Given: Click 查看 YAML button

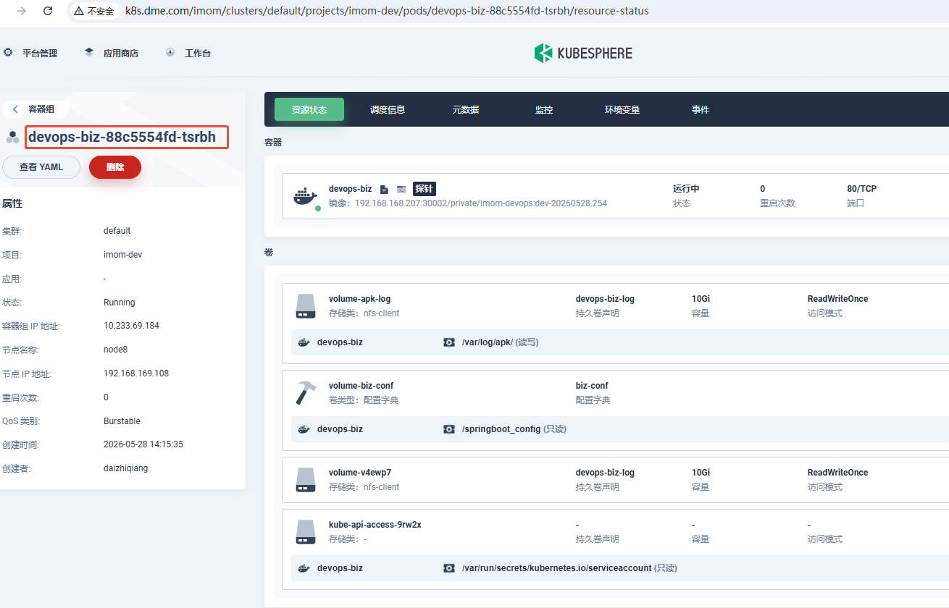Looking at the screenshot, I should (x=41, y=166).
